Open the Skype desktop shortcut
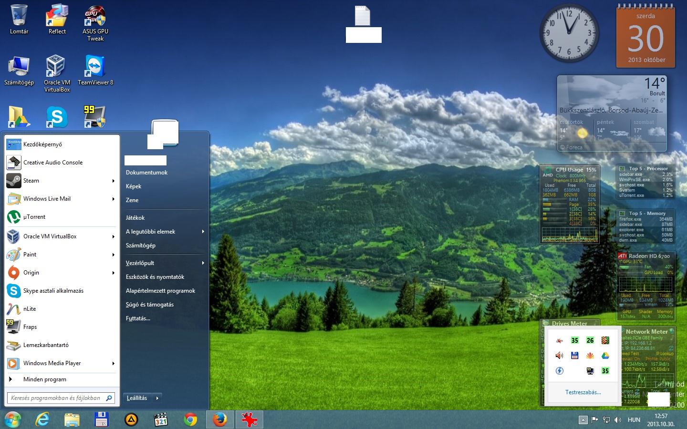 [57, 117]
